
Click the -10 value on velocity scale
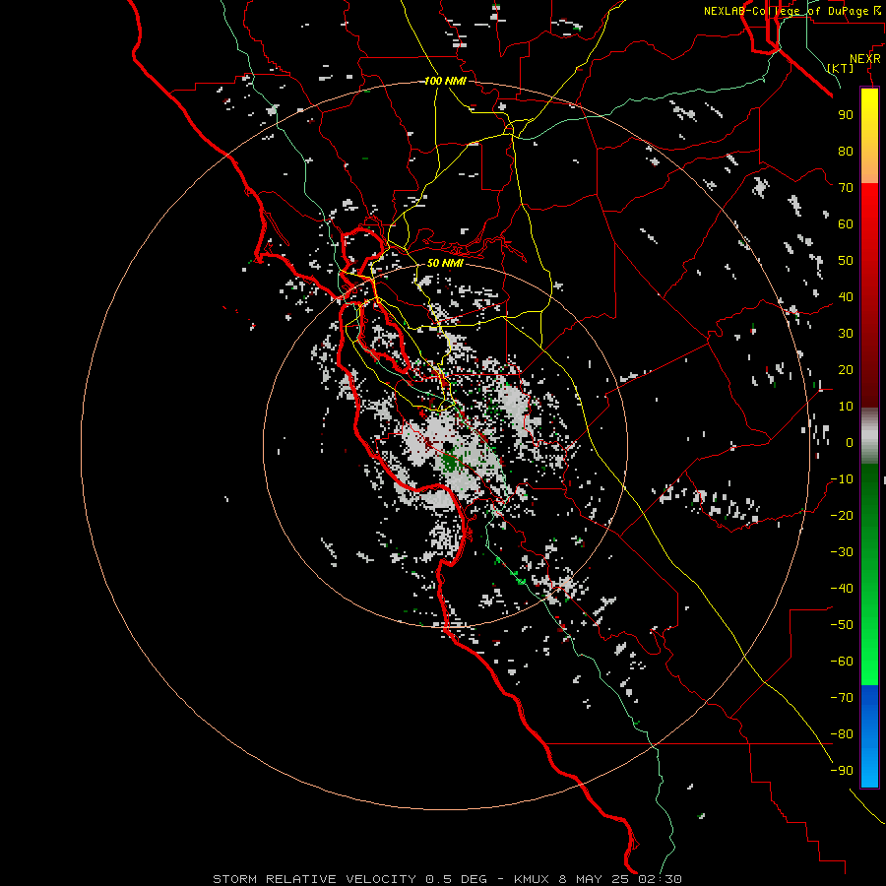[x=842, y=479]
